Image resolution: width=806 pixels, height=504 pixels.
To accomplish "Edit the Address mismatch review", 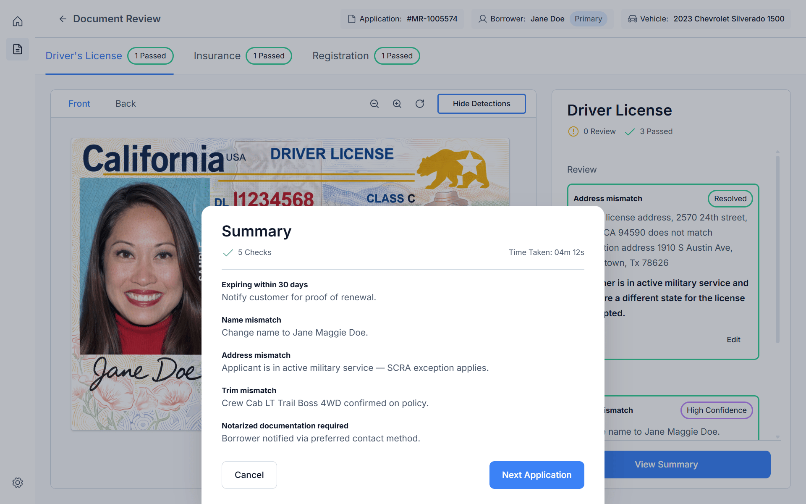I will click(x=733, y=340).
